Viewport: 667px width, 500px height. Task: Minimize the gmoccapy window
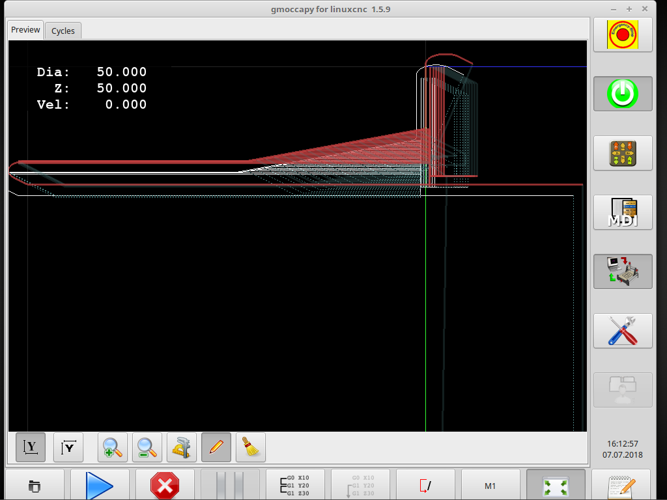point(614,9)
